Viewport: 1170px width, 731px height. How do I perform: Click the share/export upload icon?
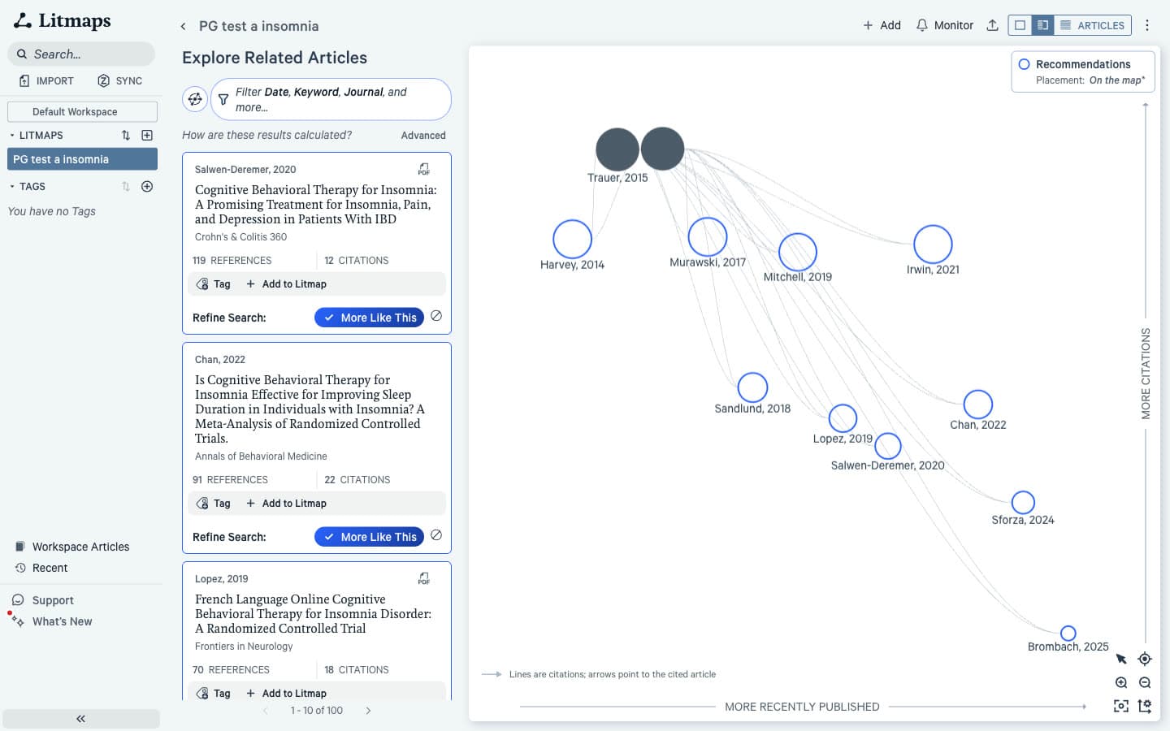coord(992,25)
